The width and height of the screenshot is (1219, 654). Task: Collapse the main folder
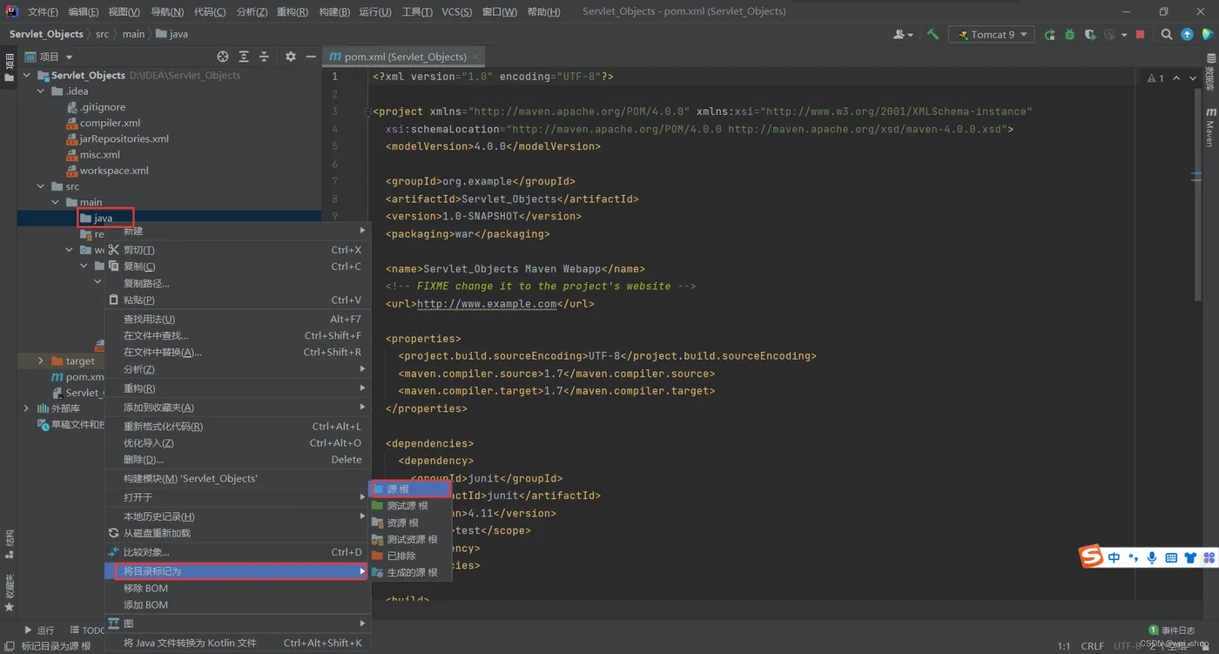pyautogui.click(x=56, y=202)
